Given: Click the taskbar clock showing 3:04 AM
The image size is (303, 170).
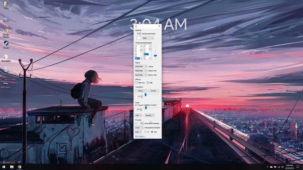Looking at the screenshot, I should point(289,167).
